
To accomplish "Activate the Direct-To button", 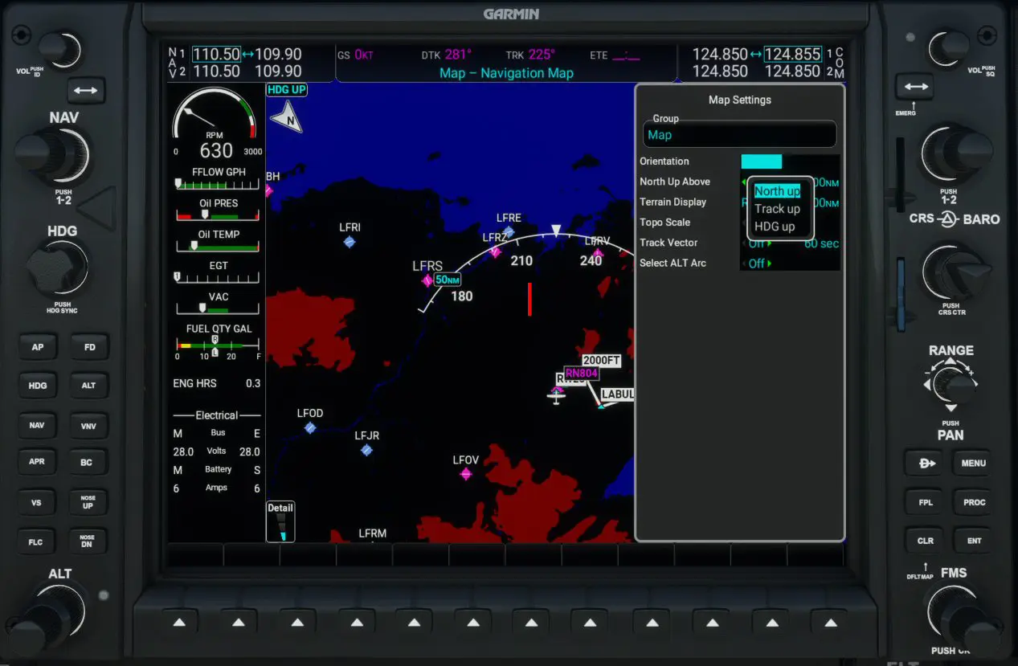I will [x=924, y=463].
